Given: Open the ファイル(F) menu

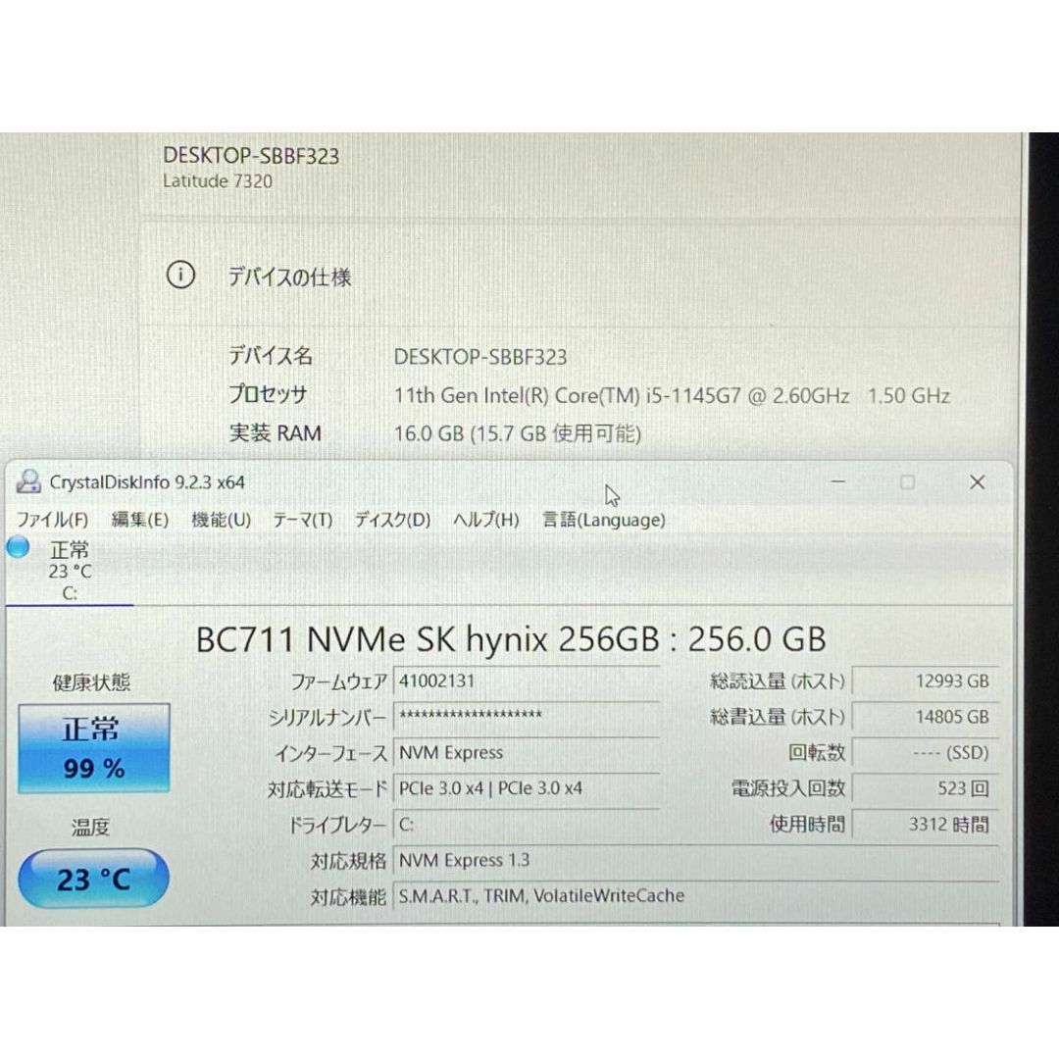Looking at the screenshot, I should tap(52, 520).
